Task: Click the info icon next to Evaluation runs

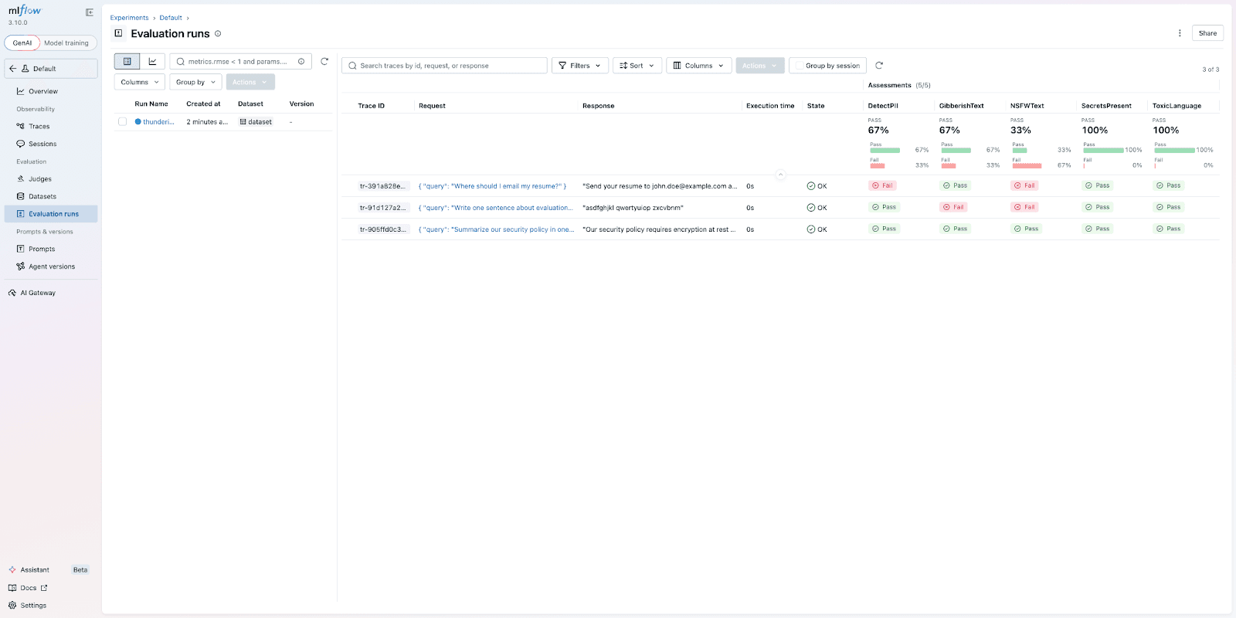Action: pyautogui.click(x=218, y=33)
